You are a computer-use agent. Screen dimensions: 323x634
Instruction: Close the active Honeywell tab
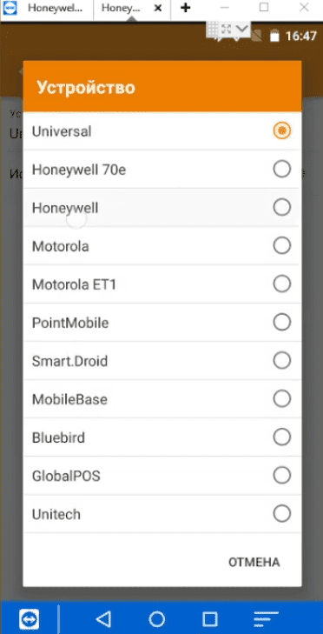(x=159, y=8)
